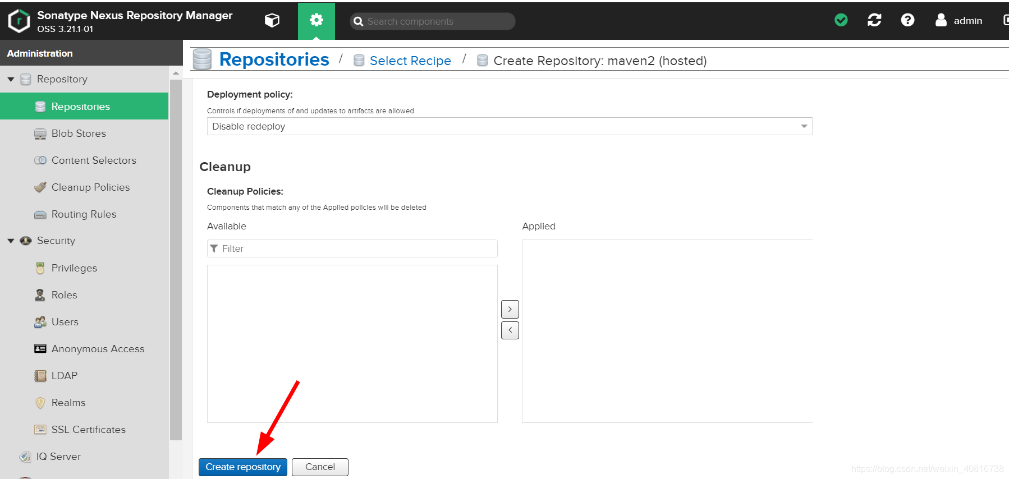Click the Anonymous Access card icon
Screen dimensions: 1009x479
tap(40, 349)
